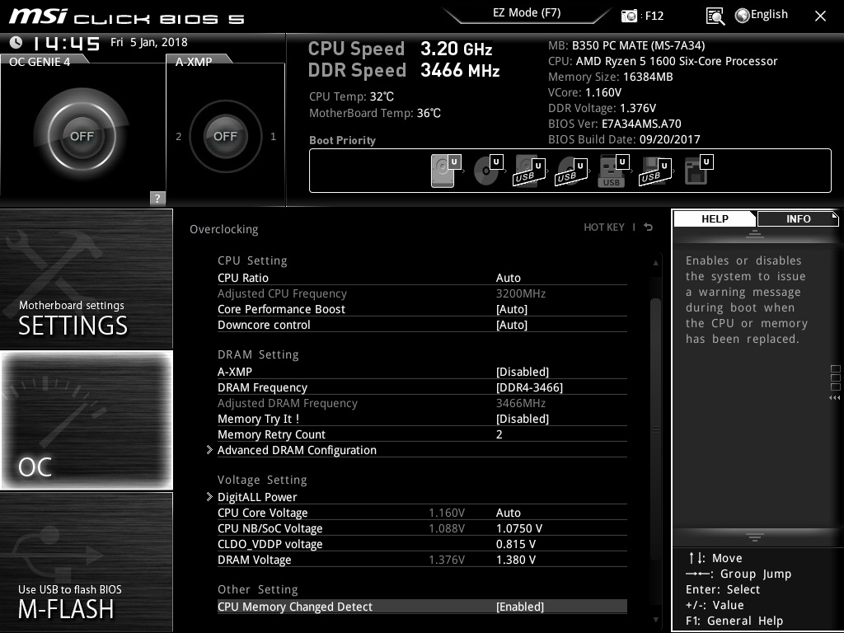Collapse help panel with top grip handle
Viewport: 844px width, 633px height.
tap(755, 234)
